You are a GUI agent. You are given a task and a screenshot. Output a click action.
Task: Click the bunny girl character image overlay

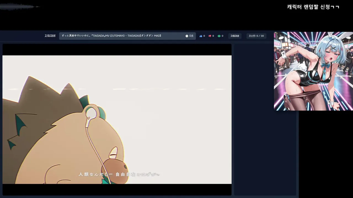point(313,71)
